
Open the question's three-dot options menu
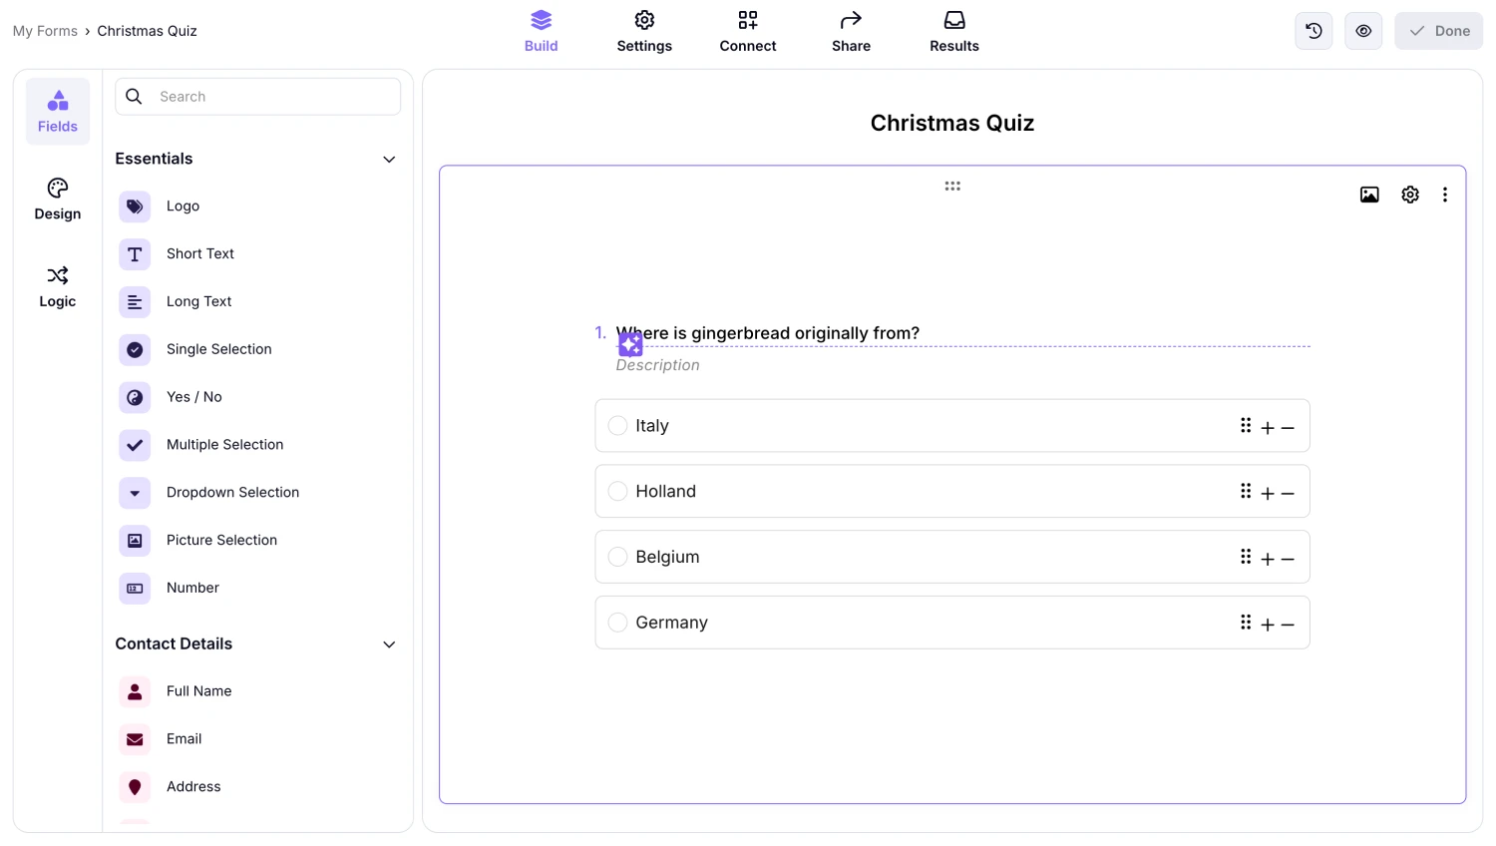(1445, 195)
